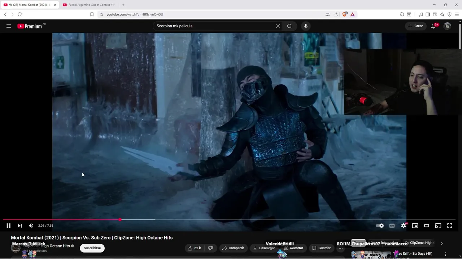462x259 pixels.
Task: Run search with magnifier button
Action: tap(289, 26)
